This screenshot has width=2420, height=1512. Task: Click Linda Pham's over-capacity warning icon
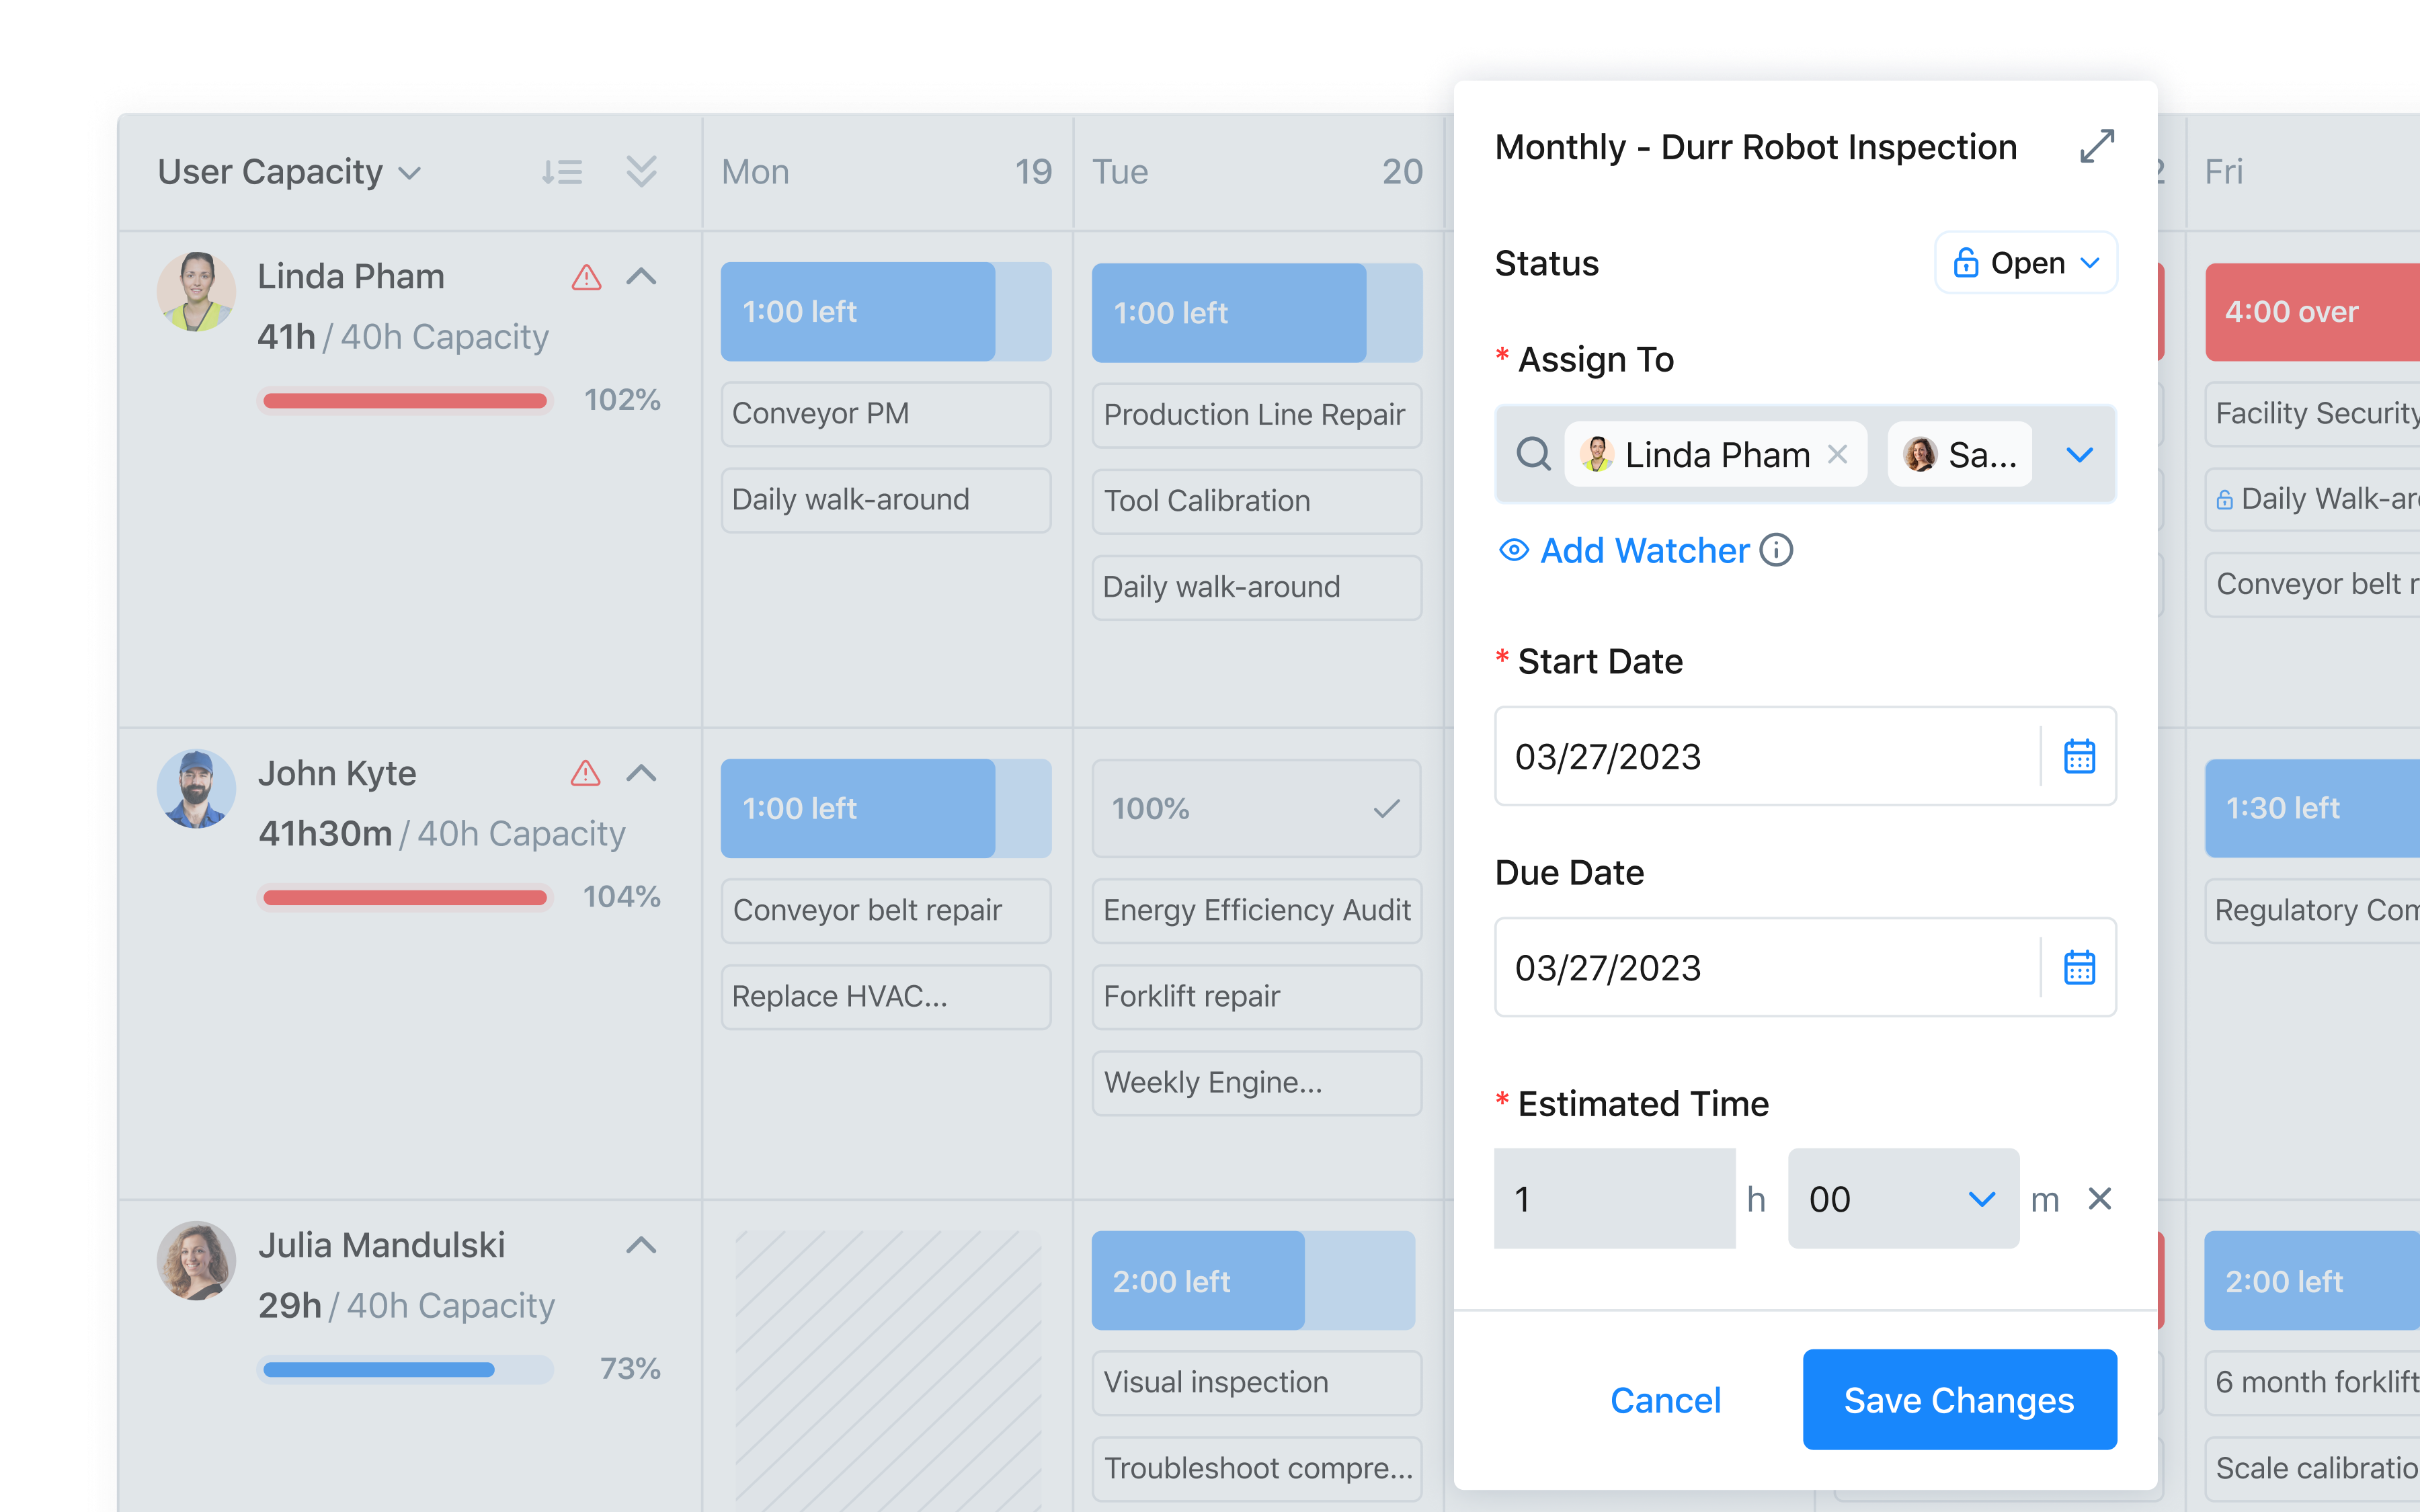(x=586, y=277)
